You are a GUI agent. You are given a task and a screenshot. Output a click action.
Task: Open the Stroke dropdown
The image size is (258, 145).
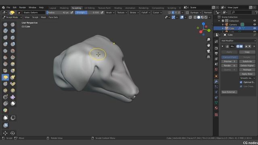pyautogui.click(x=134, y=12)
